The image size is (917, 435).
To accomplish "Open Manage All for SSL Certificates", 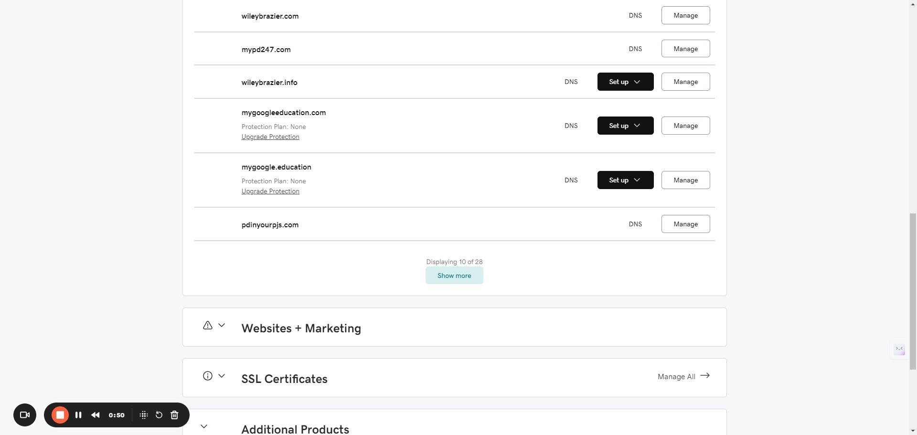I will point(683,376).
